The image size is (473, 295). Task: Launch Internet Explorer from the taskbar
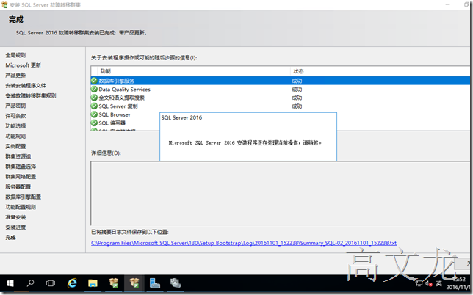[x=72, y=283]
